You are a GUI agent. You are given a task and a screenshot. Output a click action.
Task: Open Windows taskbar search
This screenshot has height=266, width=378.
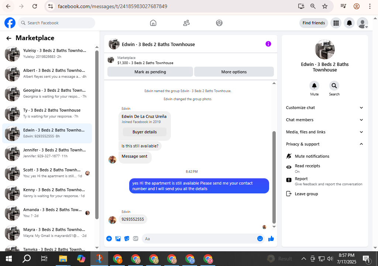27,259
